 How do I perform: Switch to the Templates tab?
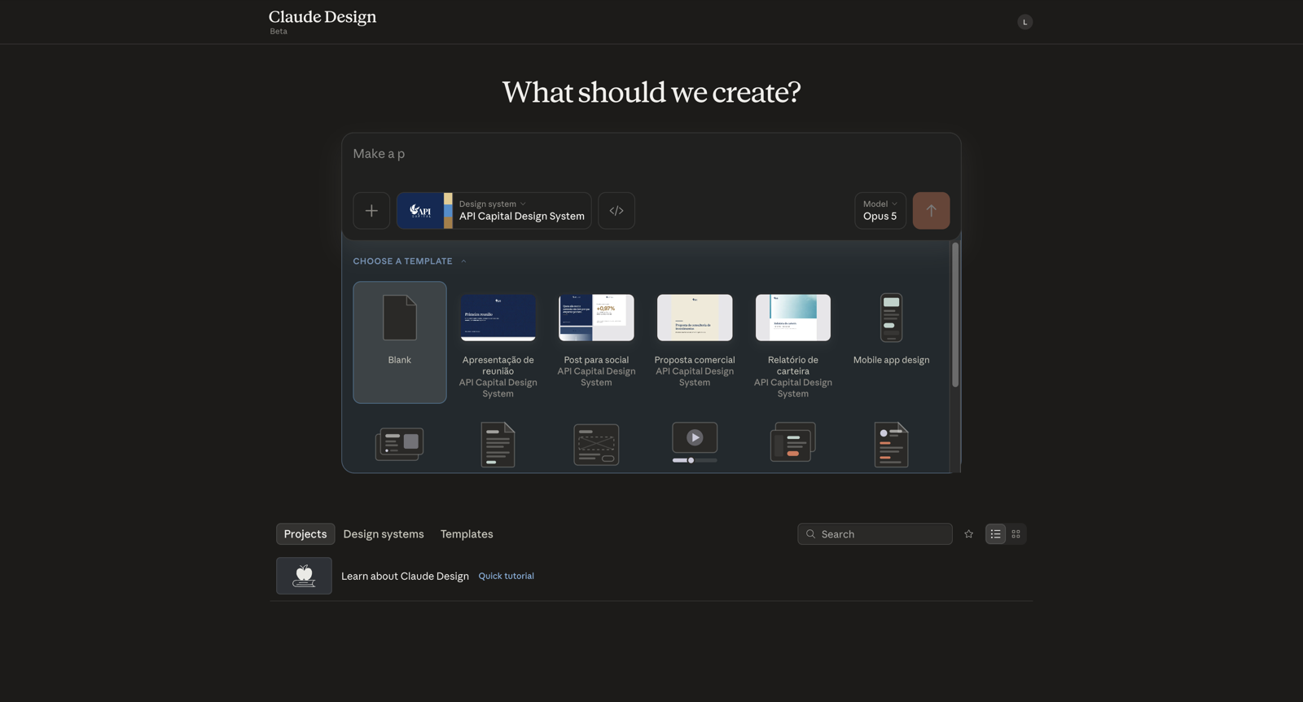tap(467, 534)
